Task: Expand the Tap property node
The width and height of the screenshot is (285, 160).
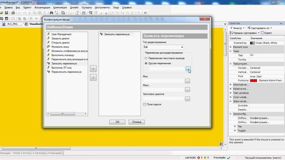Action: click(x=235, y=126)
